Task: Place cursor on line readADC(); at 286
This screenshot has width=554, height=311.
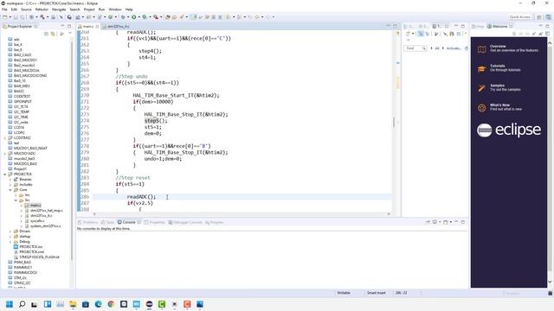Action: (x=141, y=197)
